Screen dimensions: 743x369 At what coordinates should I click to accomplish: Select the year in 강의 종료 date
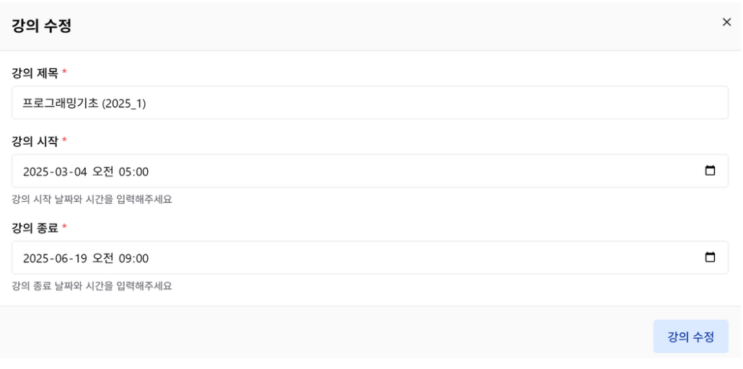pyautogui.click(x=36, y=258)
